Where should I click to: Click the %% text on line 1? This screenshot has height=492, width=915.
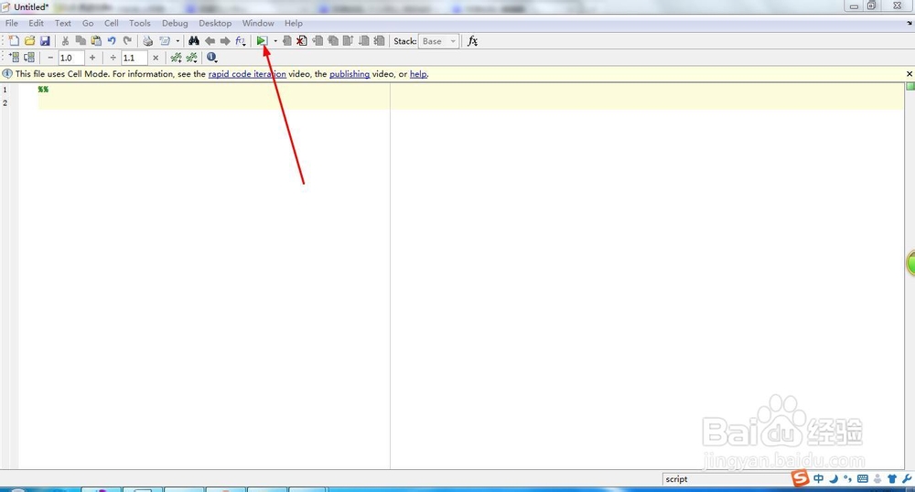click(43, 90)
